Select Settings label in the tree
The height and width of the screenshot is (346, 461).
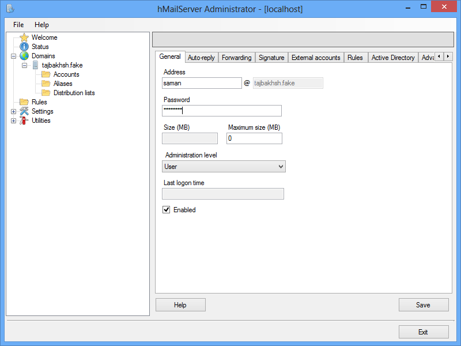(x=42, y=111)
